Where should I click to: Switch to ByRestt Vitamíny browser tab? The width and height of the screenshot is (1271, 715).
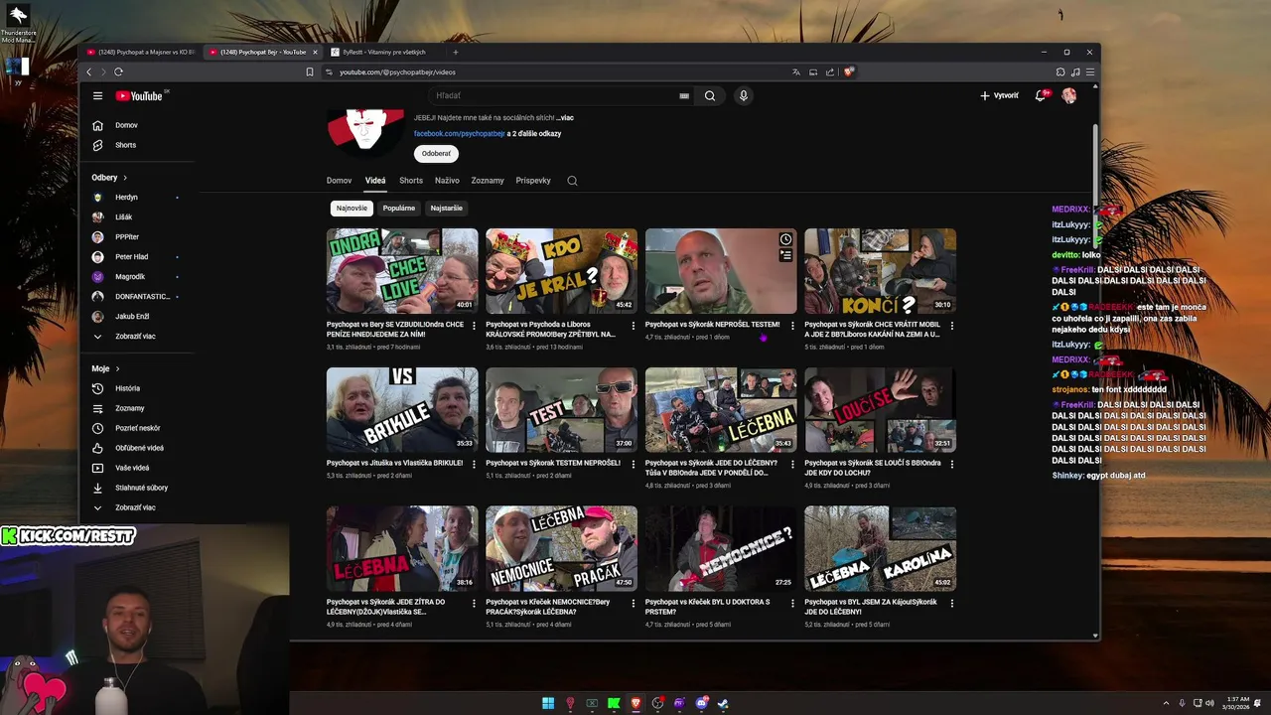click(384, 52)
